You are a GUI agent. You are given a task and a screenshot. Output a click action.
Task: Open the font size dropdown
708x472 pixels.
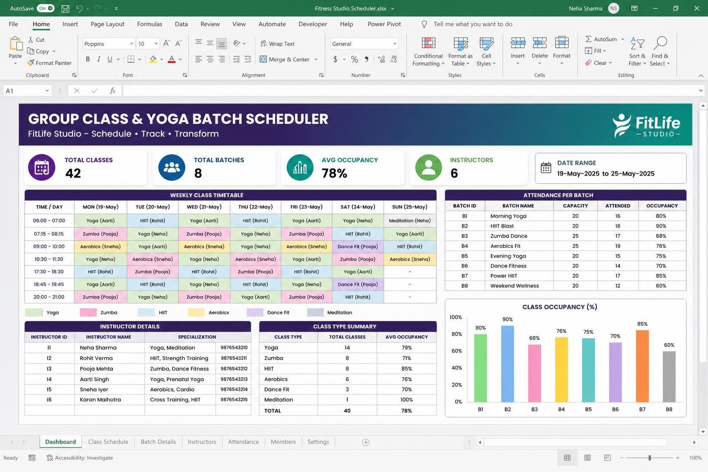156,43
